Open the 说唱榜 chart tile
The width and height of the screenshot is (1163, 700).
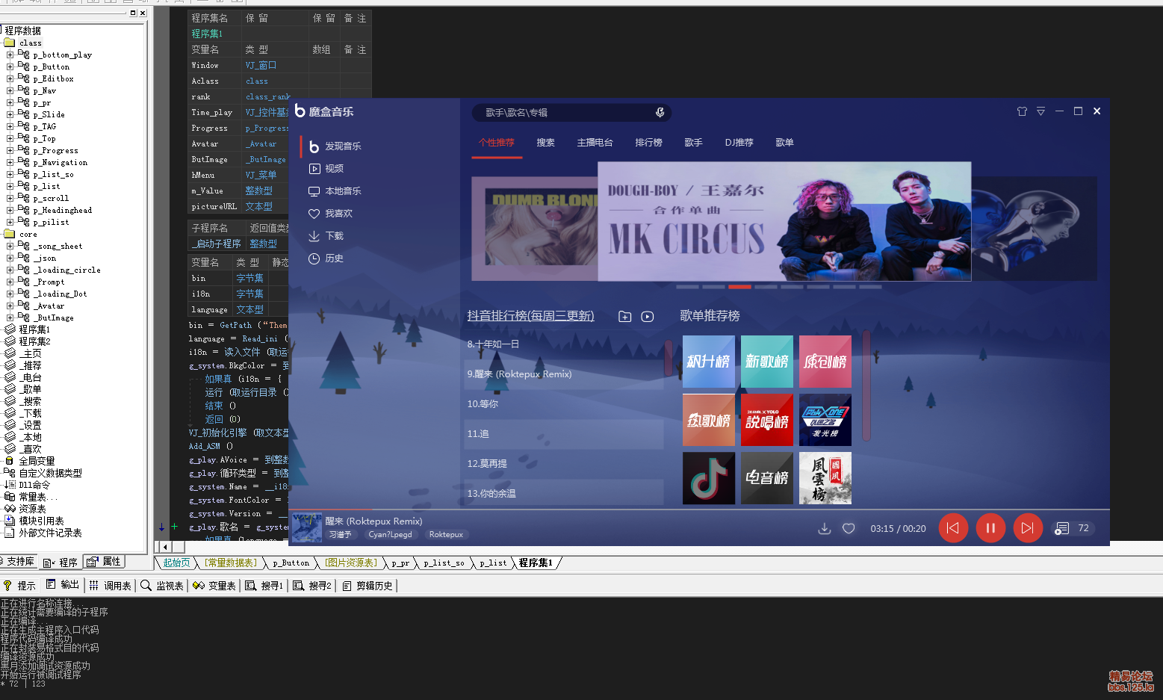[767, 420]
